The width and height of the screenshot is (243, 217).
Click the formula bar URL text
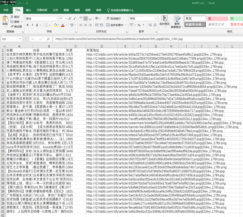tap(119, 39)
